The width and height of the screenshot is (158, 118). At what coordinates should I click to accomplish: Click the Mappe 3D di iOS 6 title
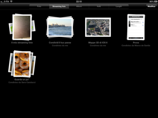pos(98,43)
